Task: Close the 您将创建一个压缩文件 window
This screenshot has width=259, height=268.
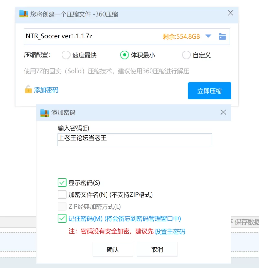Action: click(231, 13)
